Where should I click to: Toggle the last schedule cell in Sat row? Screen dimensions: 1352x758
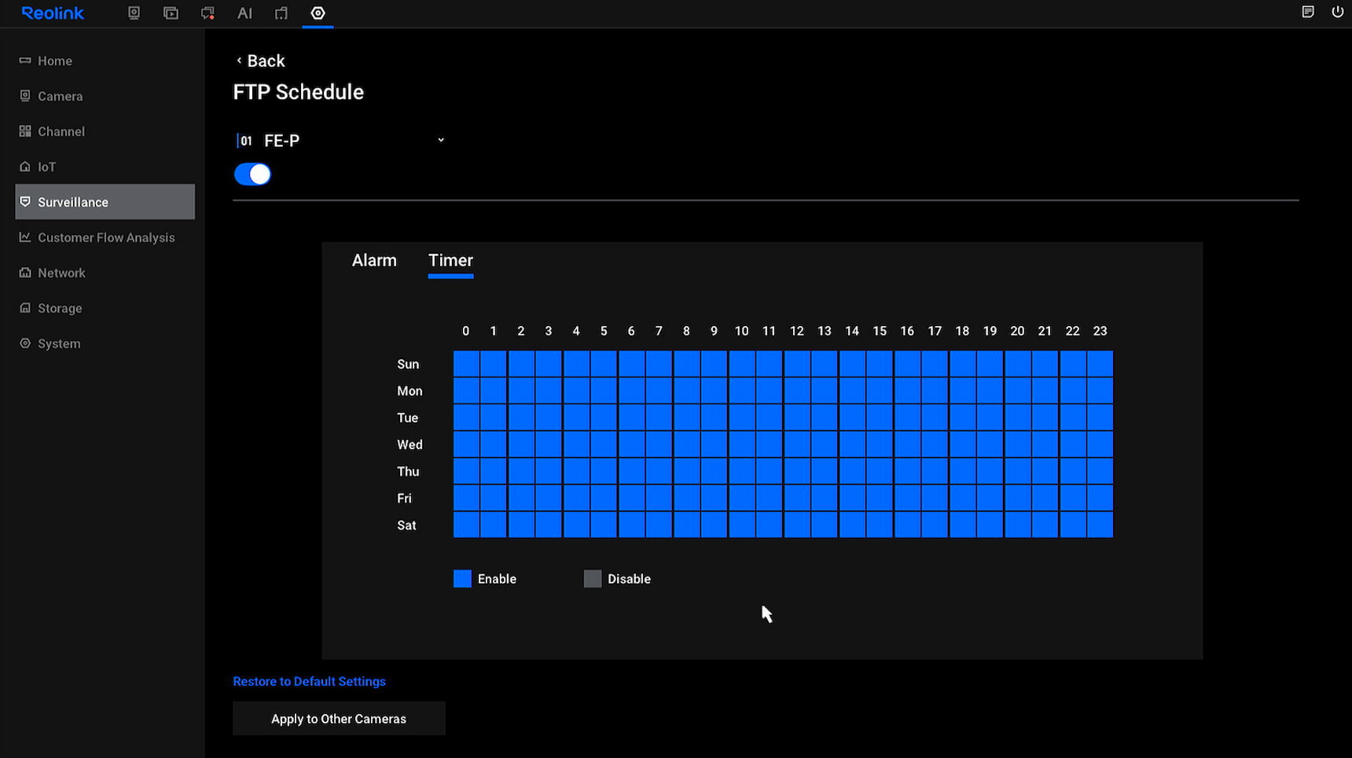1100,525
